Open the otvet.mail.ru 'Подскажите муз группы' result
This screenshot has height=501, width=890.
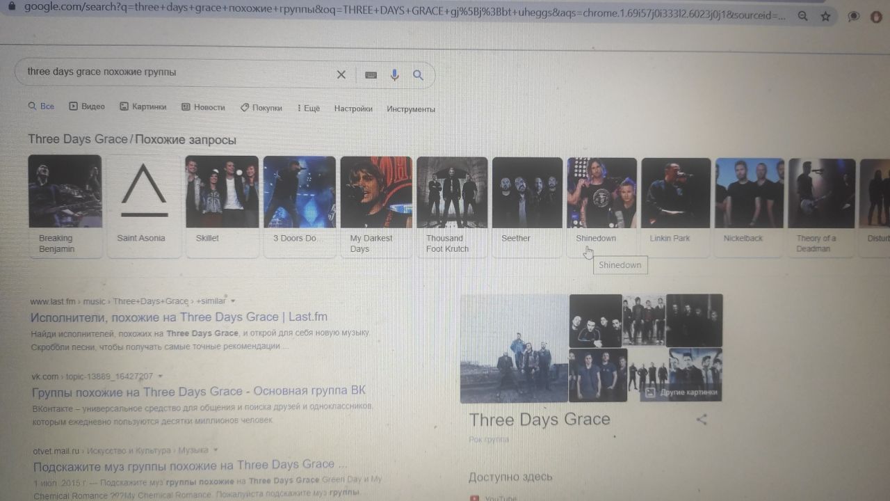189,466
